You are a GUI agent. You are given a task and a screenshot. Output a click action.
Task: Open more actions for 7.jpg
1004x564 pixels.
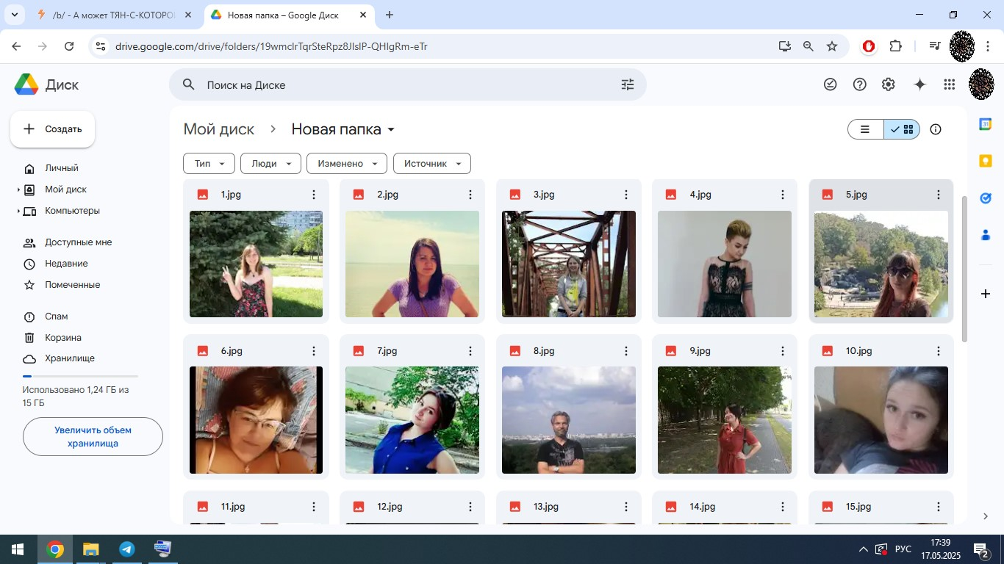(470, 351)
